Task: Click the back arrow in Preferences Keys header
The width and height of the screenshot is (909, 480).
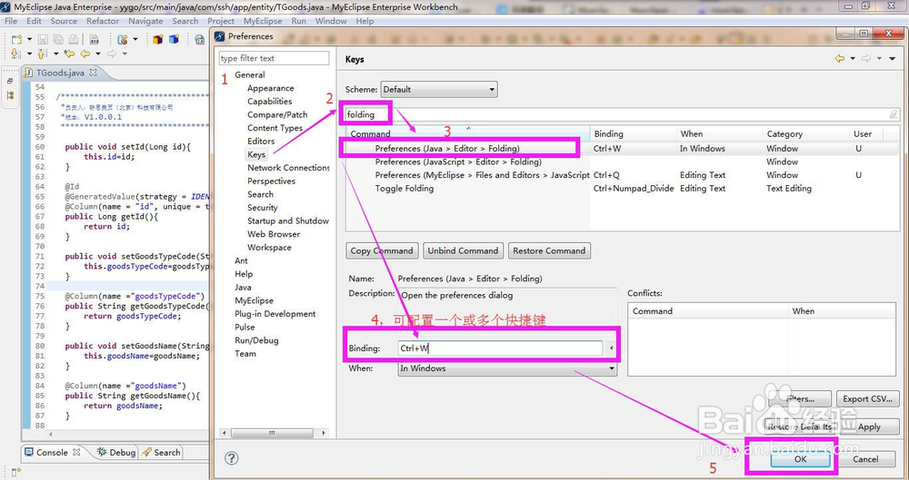Action: [839, 58]
